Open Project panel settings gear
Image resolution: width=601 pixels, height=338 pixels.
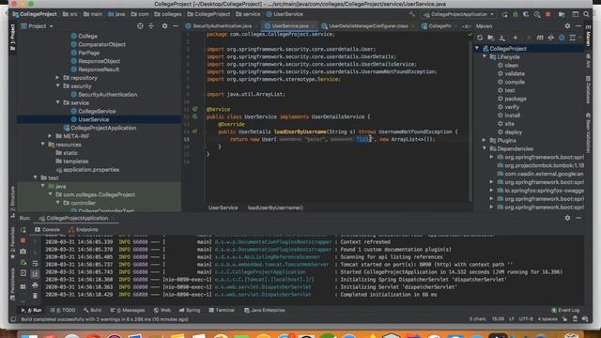pyautogui.click(x=165, y=26)
